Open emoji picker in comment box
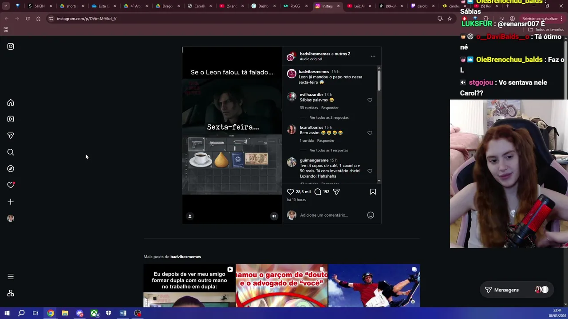The image size is (568, 319). click(x=371, y=215)
